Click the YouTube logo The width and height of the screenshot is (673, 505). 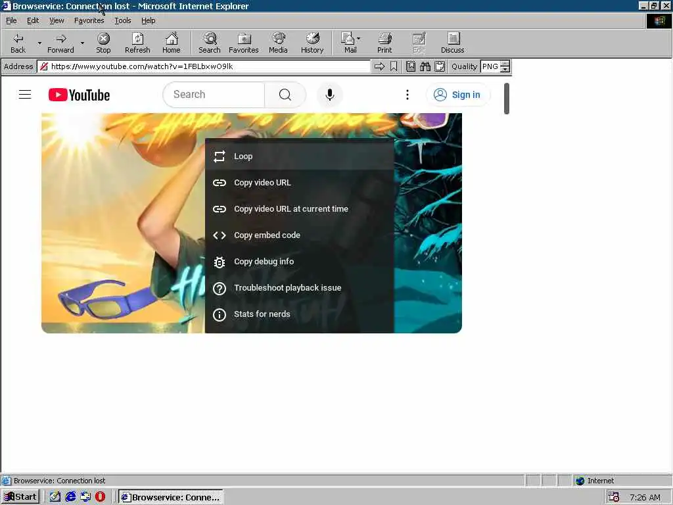click(x=79, y=95)
